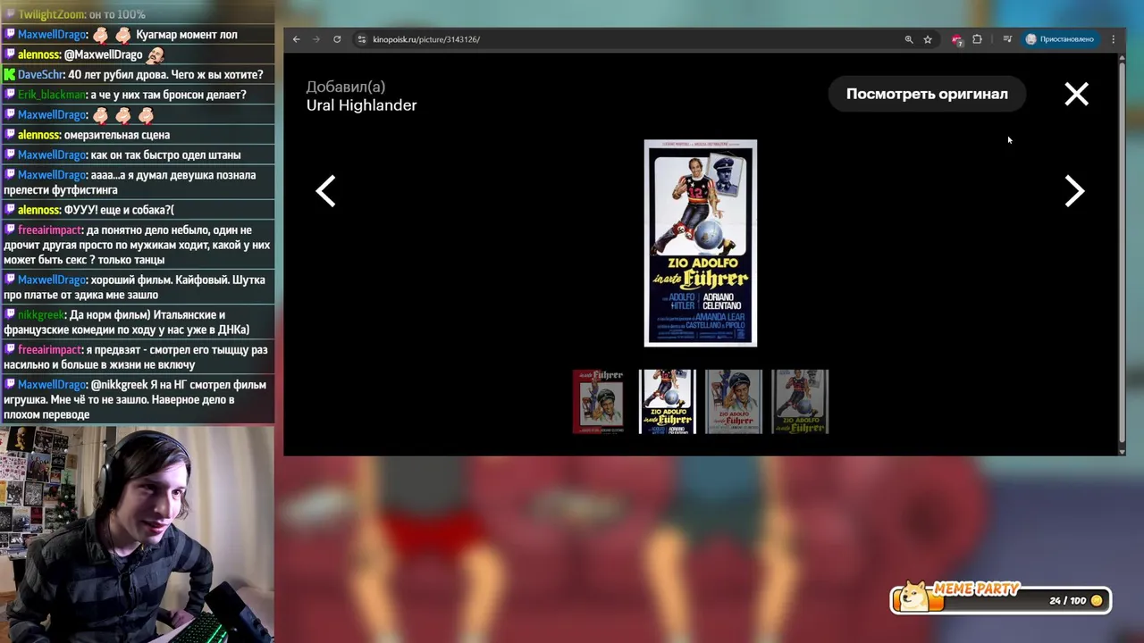Click username Erik_blackman in chat

click(52, 95)
